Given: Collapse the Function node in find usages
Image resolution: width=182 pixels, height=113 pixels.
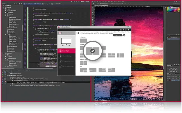Looking at the screenshot, I should 7,72.
